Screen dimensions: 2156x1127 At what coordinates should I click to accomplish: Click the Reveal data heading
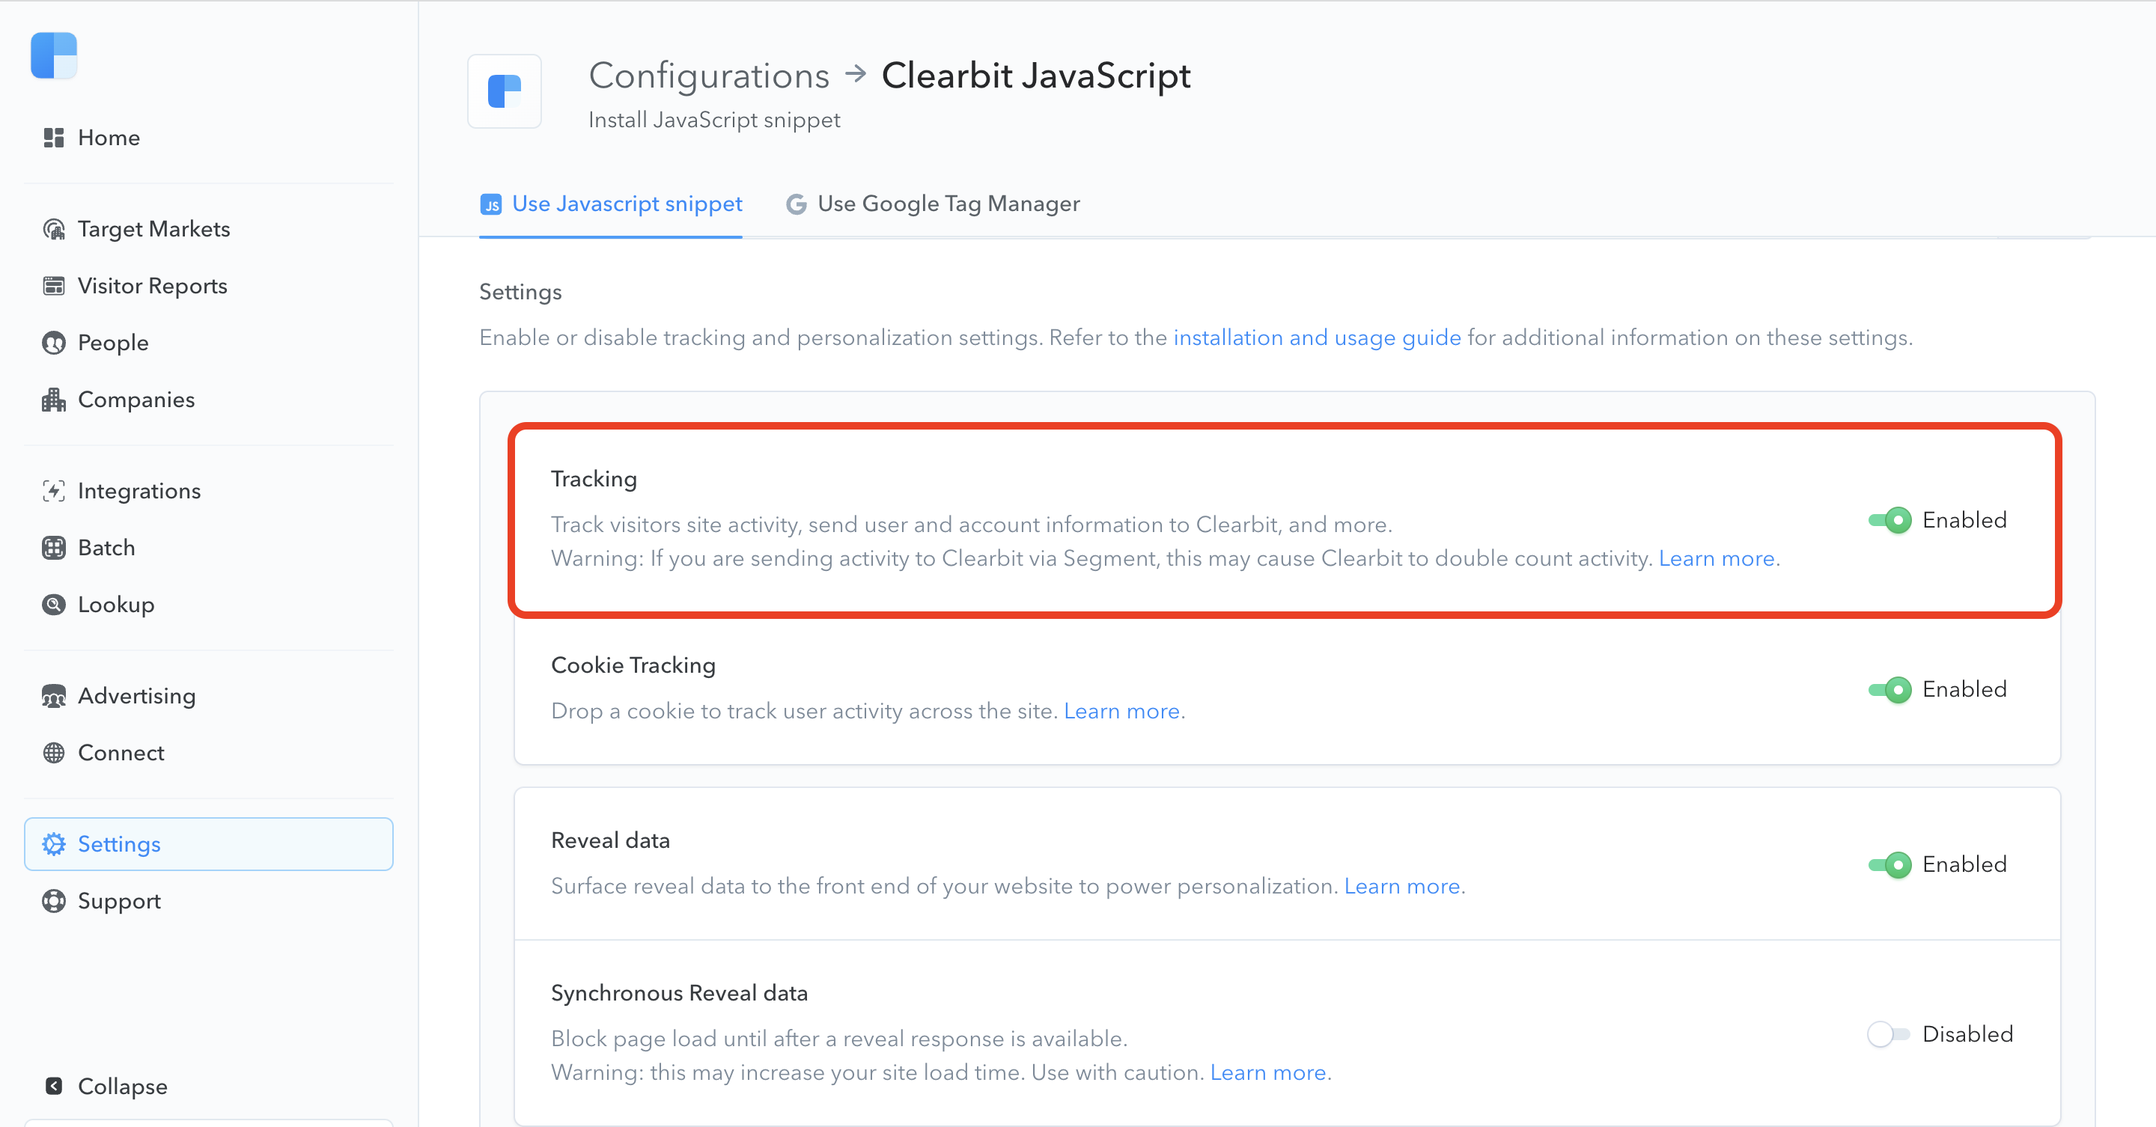[610, 840]
